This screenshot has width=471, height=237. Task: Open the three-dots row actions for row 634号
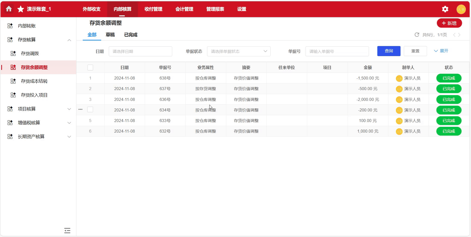(80, 109)
